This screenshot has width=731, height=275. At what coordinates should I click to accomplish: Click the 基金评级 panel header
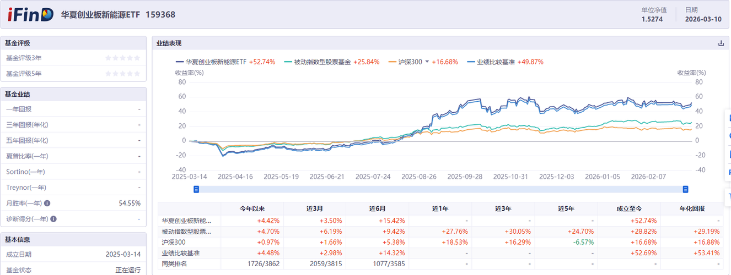[73, 43]
